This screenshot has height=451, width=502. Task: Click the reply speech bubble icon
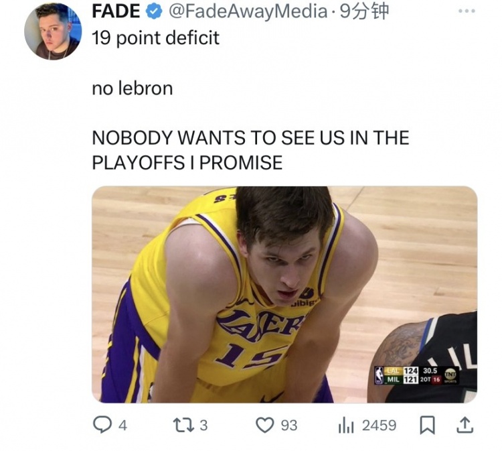102,425
